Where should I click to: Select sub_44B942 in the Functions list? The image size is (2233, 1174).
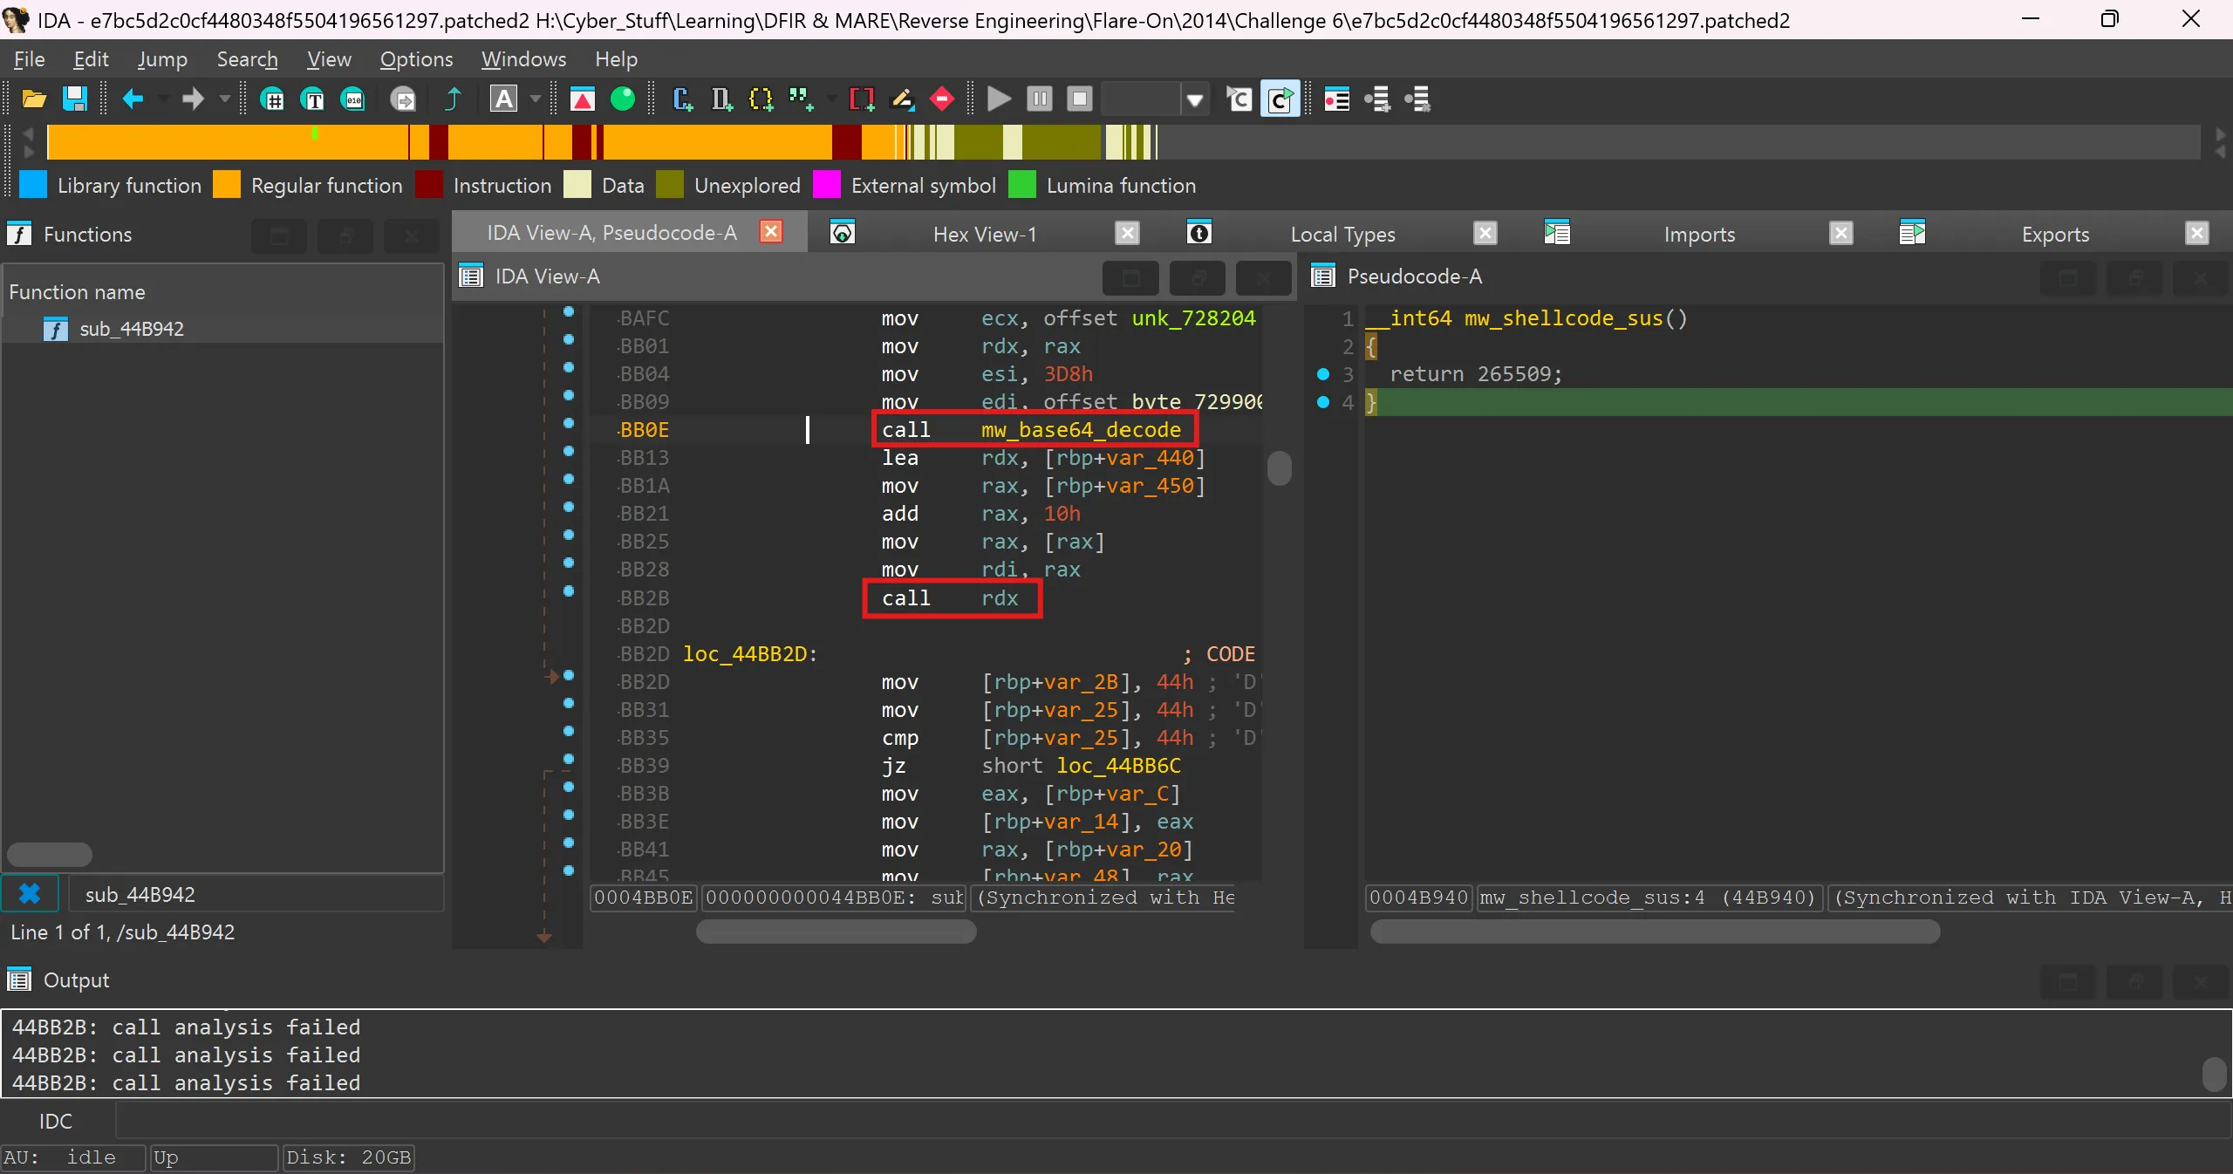(x=132, y=329)
